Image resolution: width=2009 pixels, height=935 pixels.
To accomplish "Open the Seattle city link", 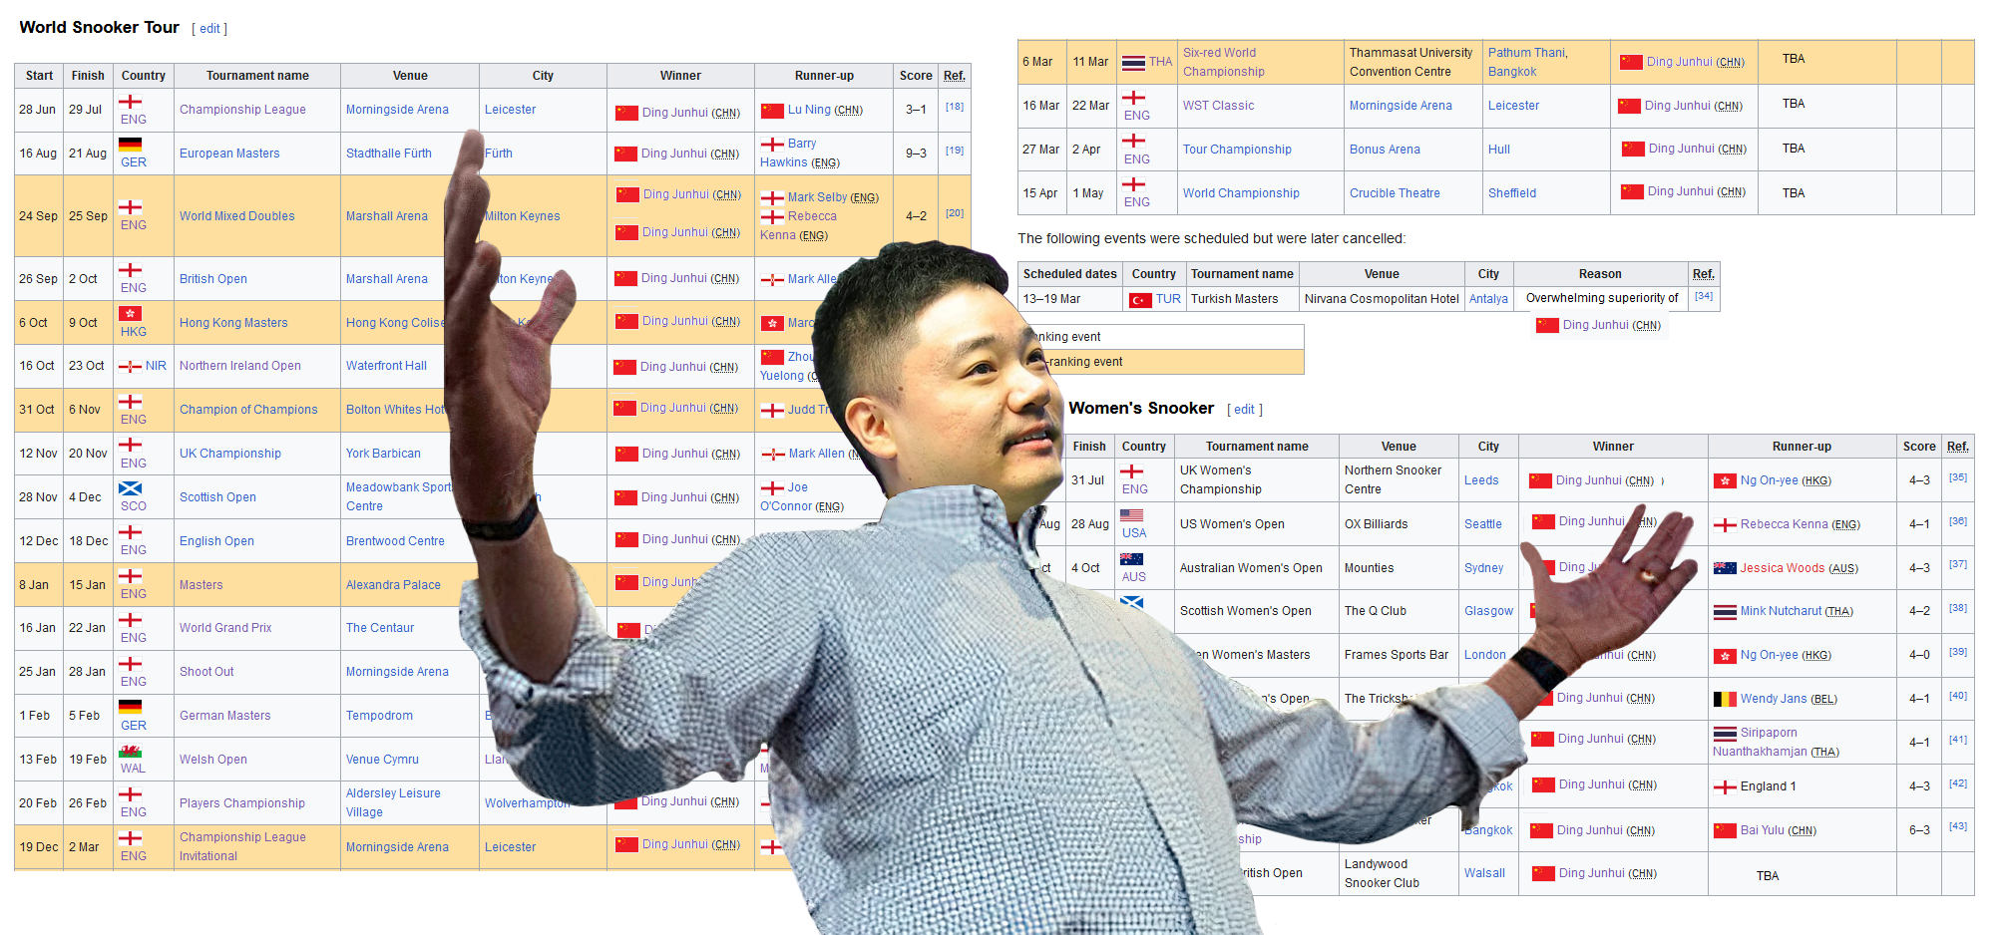I will coord(1483,524).
